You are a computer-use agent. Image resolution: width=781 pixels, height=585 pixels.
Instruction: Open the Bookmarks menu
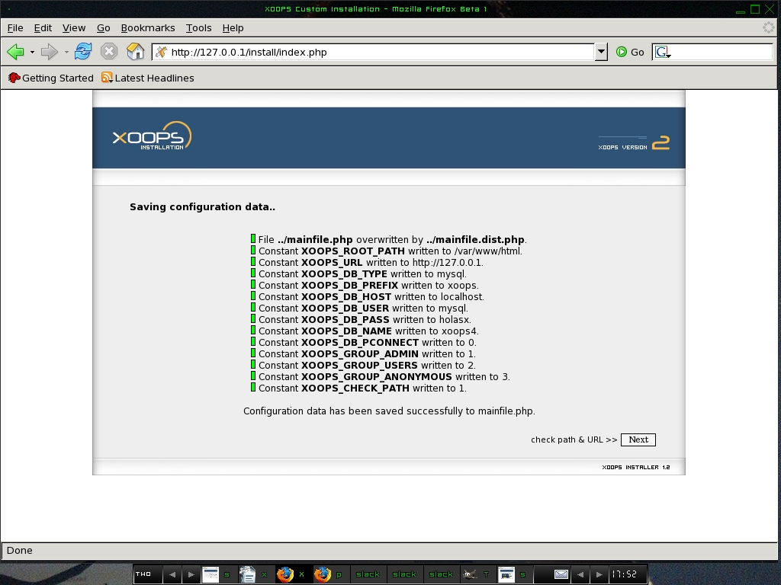point(147,27)
